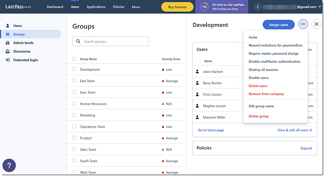Expand the Policies section

pyautogui.click(x=306, y=148)
